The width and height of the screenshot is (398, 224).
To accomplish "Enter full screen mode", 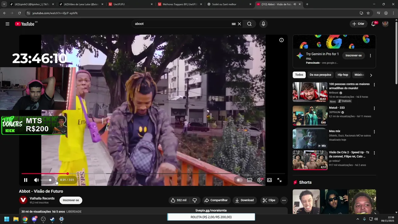I will click(280, 180).
